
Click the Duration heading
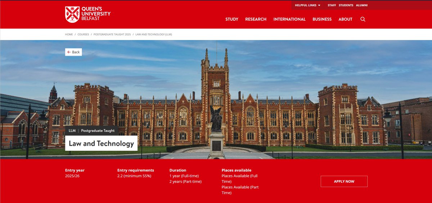pyautogui.click(x=178, y=170)
